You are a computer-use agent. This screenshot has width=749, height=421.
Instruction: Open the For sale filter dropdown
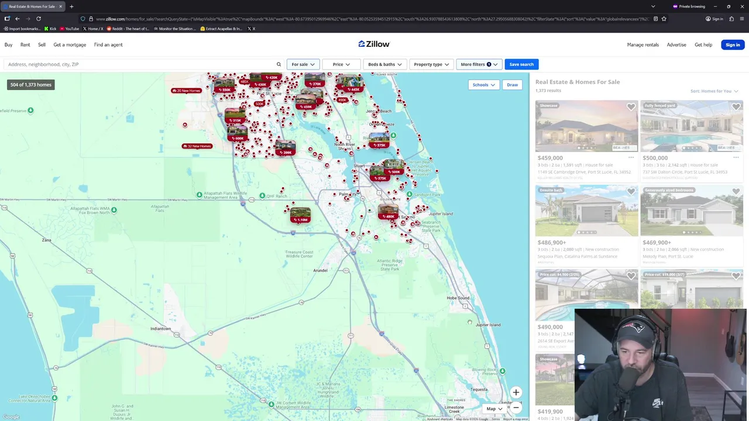click(x=303, y=64)
